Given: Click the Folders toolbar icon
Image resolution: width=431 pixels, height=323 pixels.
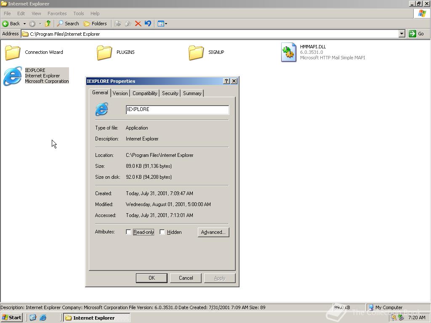Looking at the screenshot, I should coord(96,24).
